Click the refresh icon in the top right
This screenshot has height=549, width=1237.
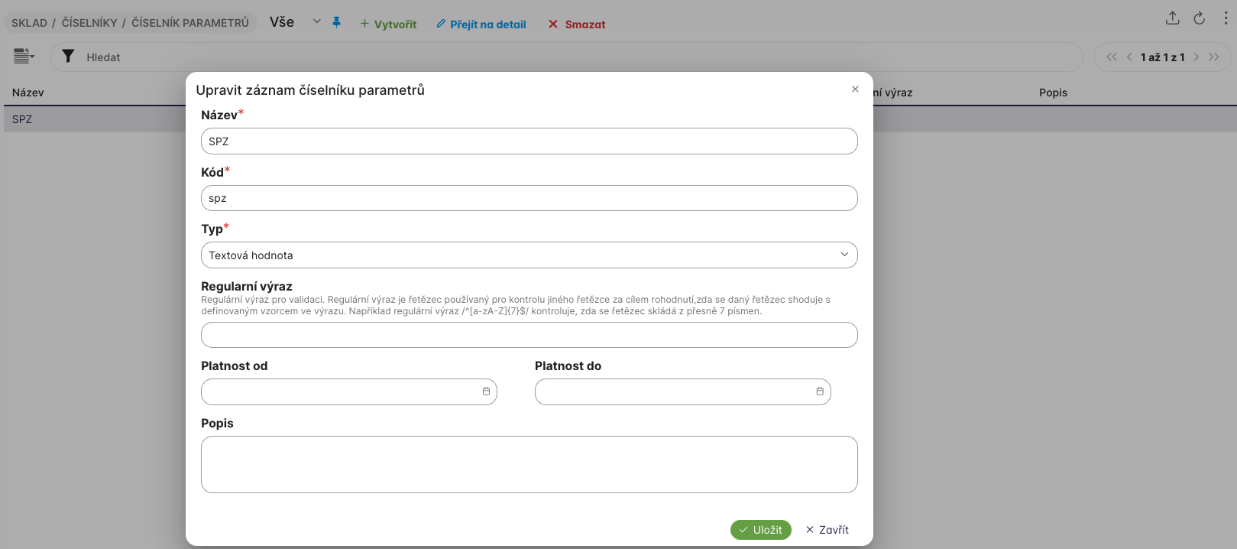[1200, 18]
